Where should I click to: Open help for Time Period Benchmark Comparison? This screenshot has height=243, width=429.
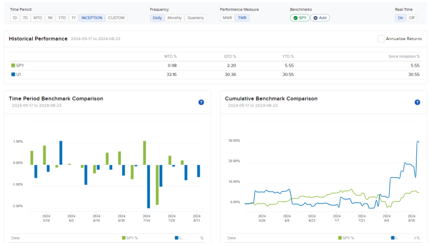[x=201, y=102]
